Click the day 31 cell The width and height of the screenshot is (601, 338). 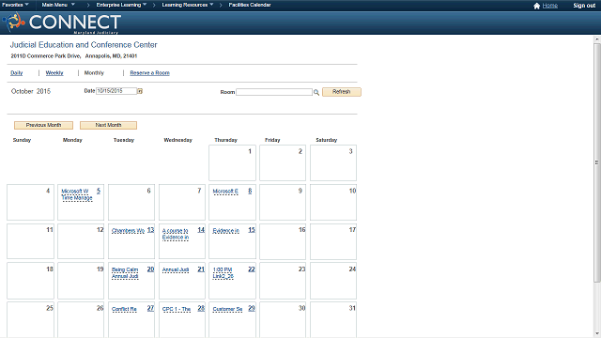[x=333, y=319]
